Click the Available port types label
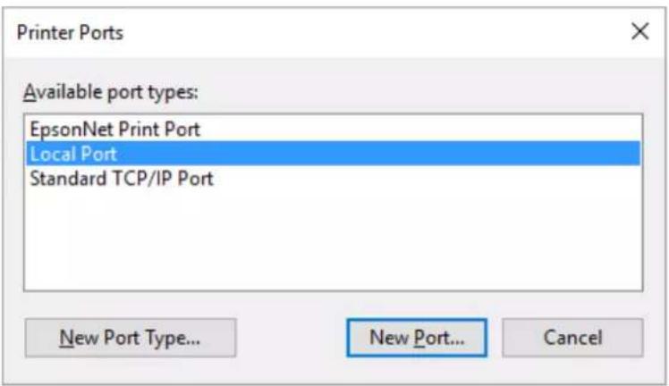 pyautogui.click(x=111, y=92)
